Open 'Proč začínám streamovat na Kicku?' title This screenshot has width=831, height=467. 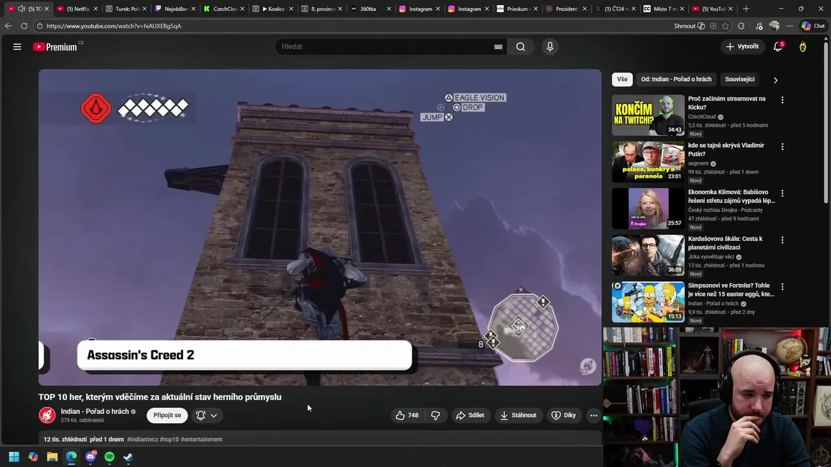[726, 102]
